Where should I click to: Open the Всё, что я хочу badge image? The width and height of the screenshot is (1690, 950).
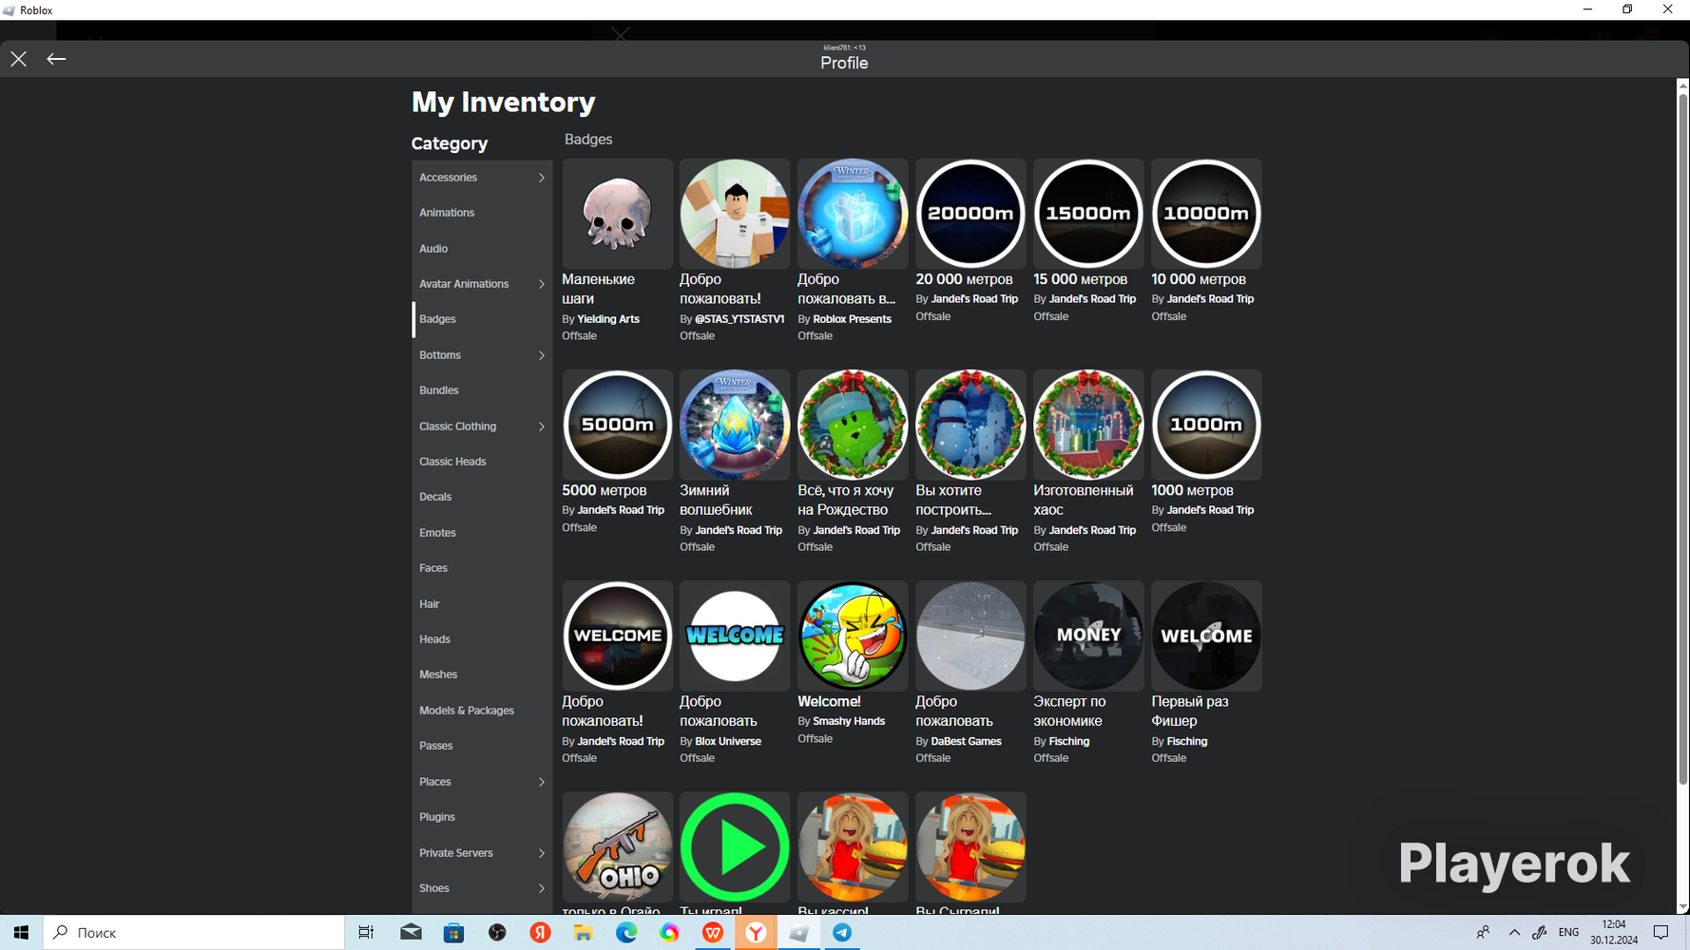[x=853, y=425]
